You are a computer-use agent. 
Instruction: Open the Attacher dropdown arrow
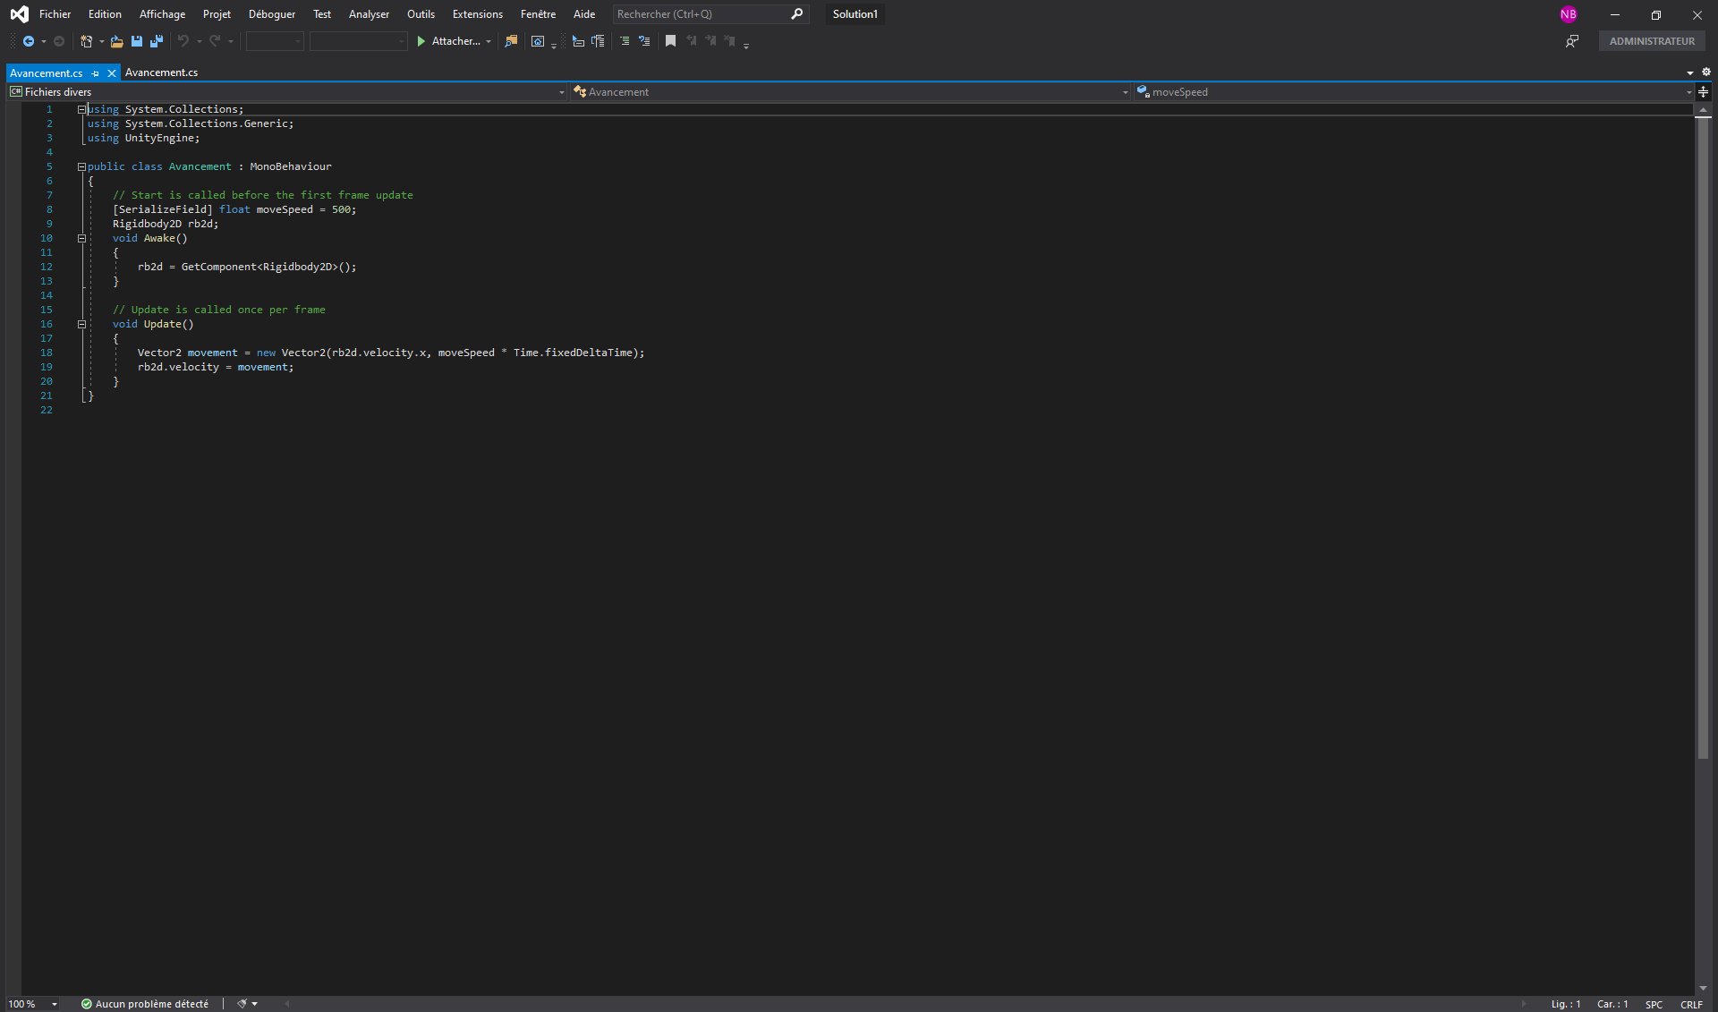click(x=489, y=41)
